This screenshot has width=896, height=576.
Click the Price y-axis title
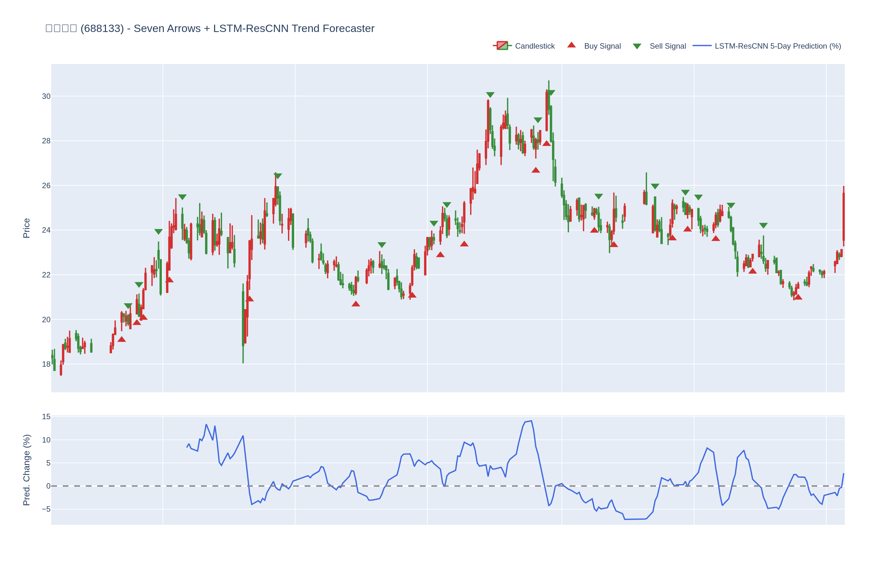pos(26,228)
